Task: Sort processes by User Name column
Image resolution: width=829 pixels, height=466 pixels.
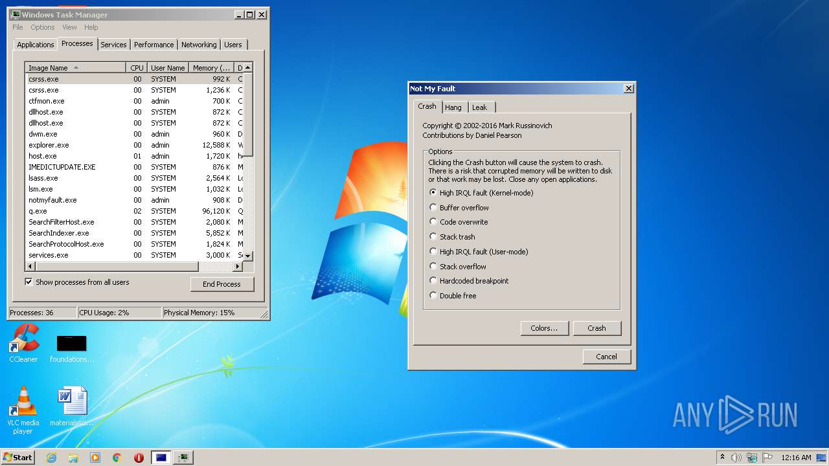Action: tap(168, 68)
